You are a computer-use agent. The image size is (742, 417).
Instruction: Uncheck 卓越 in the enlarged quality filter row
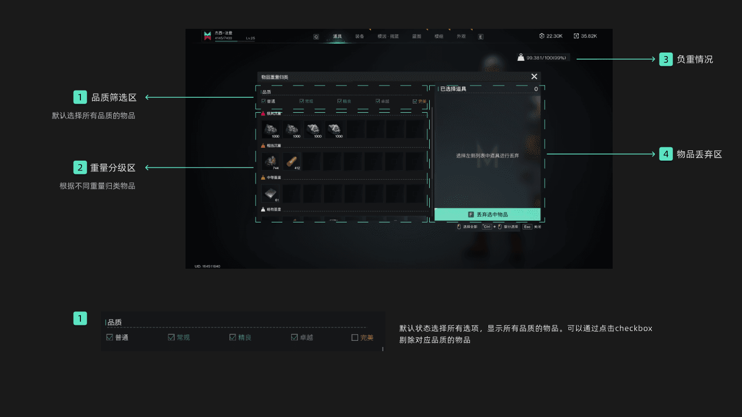point(294,338)
